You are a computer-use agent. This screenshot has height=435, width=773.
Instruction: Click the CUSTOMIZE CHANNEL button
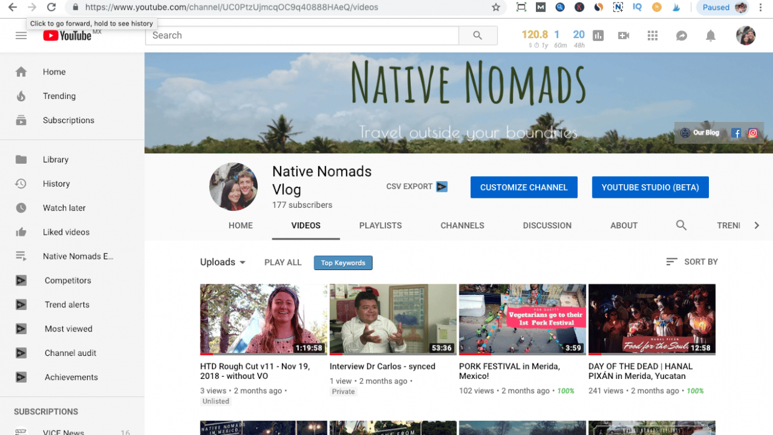[524, 187]
